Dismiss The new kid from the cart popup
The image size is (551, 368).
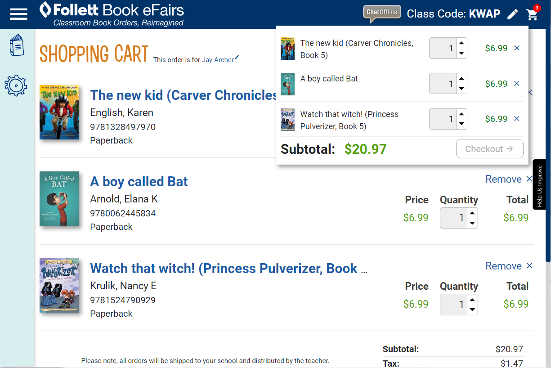tap(516, 48)
